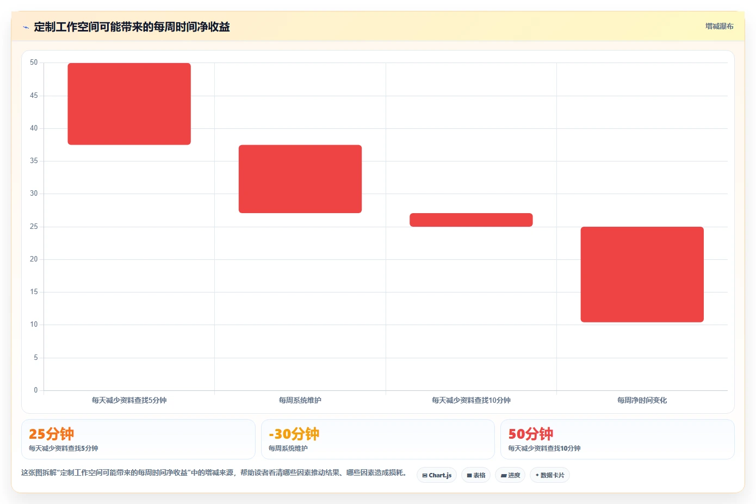The height and width of the screenshot is (504, 756).
Task: Click the chart description paragraph starting 这张图拆解
Action: (215, 473)
